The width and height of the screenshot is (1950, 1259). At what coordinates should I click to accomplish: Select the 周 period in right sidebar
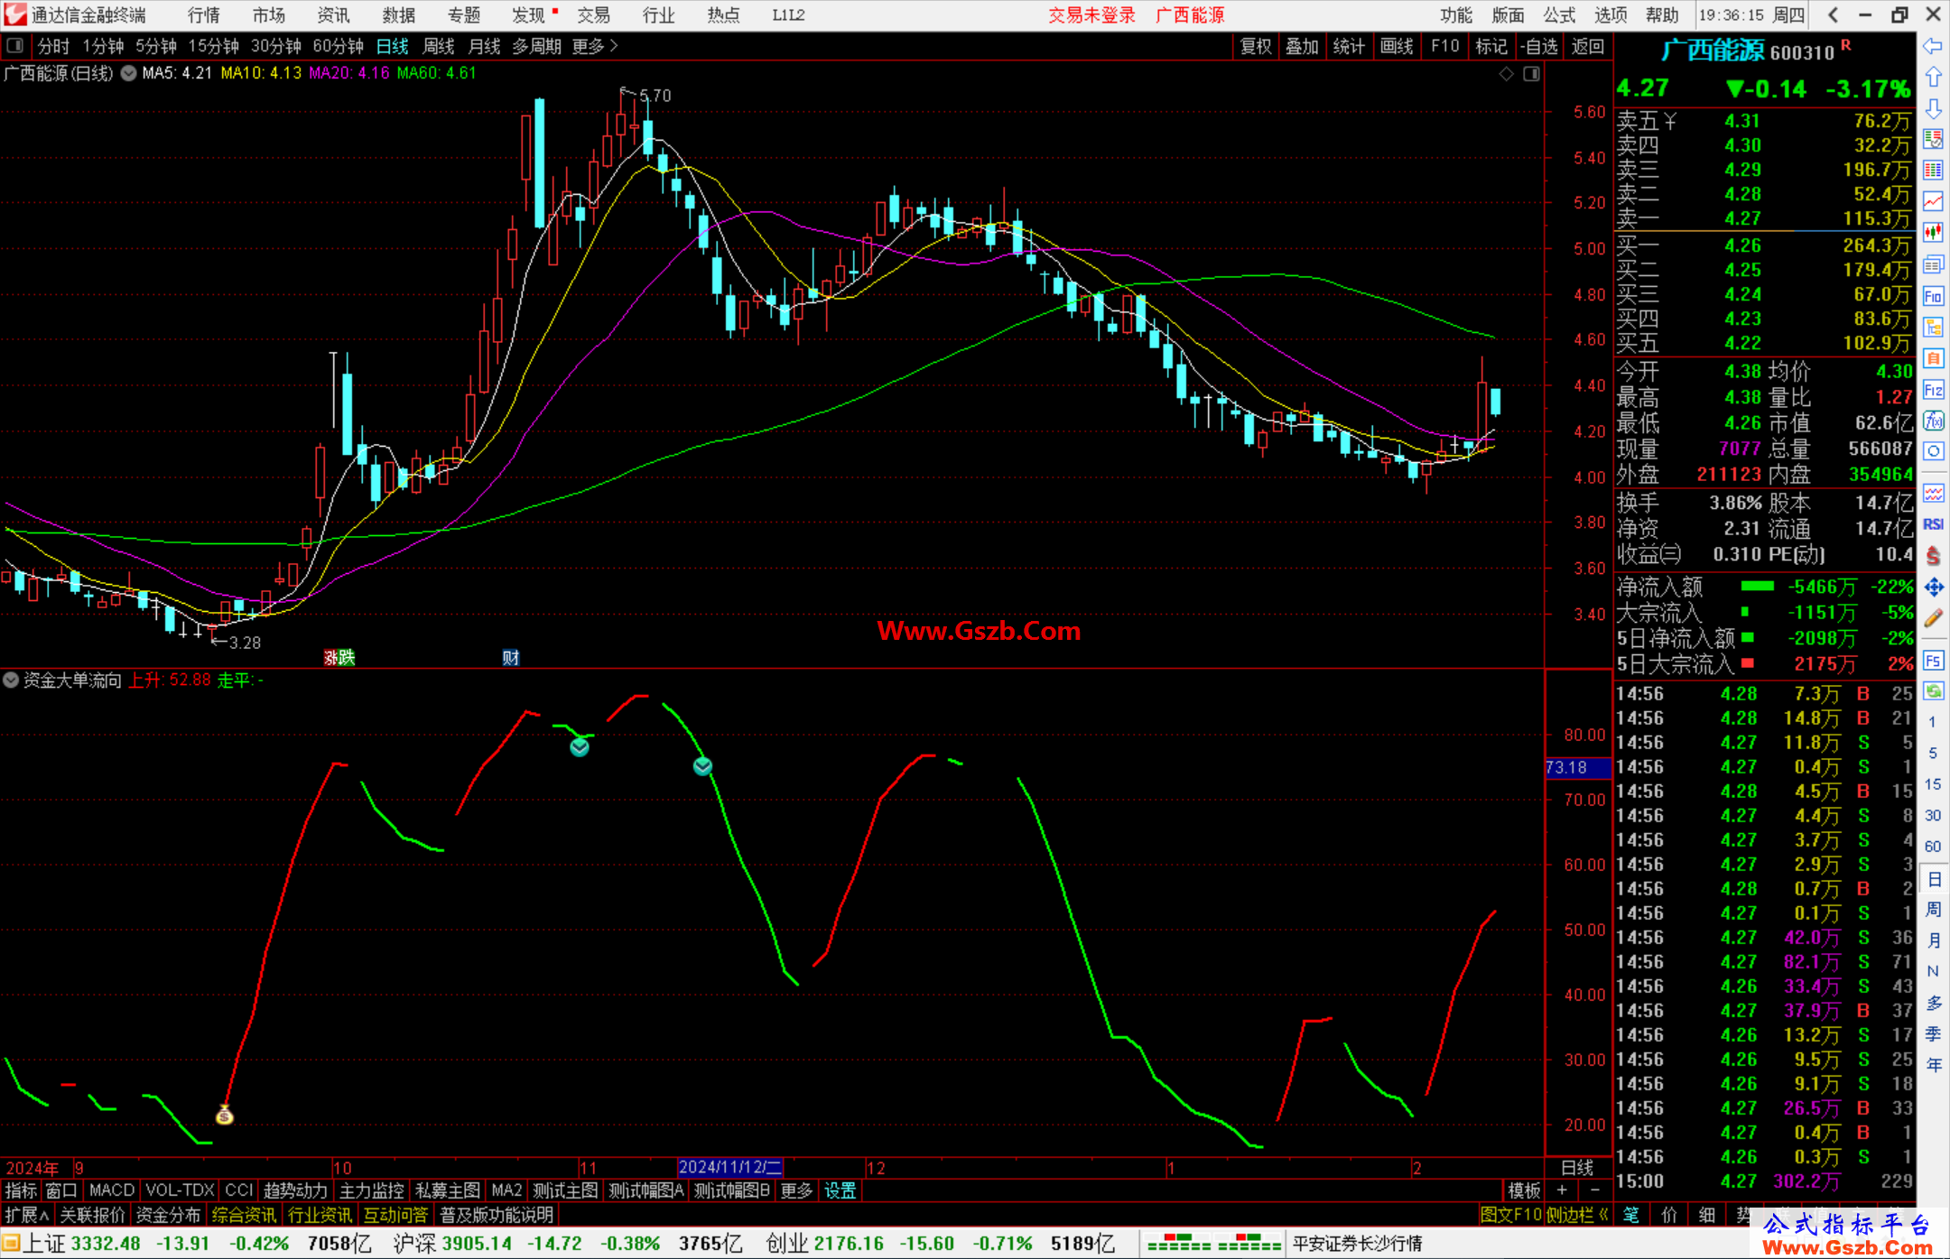[1933, 909]
